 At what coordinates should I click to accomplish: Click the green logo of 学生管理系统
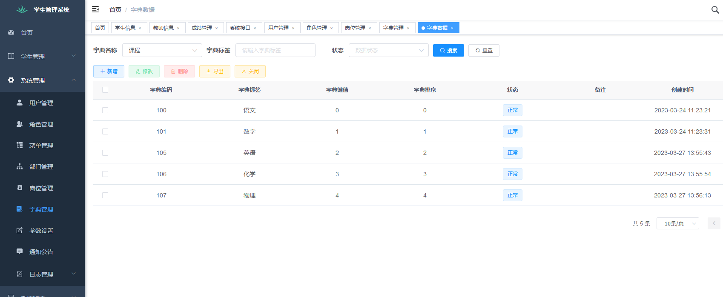(22, 9)
